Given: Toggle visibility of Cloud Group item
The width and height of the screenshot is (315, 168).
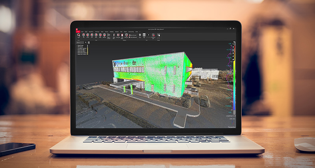Looking at the screenshot, I should click(87, 46).
